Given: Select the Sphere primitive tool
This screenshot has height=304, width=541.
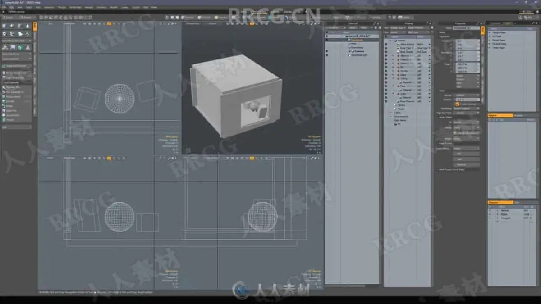Looking at the screenshot, I should click(12, 26).
